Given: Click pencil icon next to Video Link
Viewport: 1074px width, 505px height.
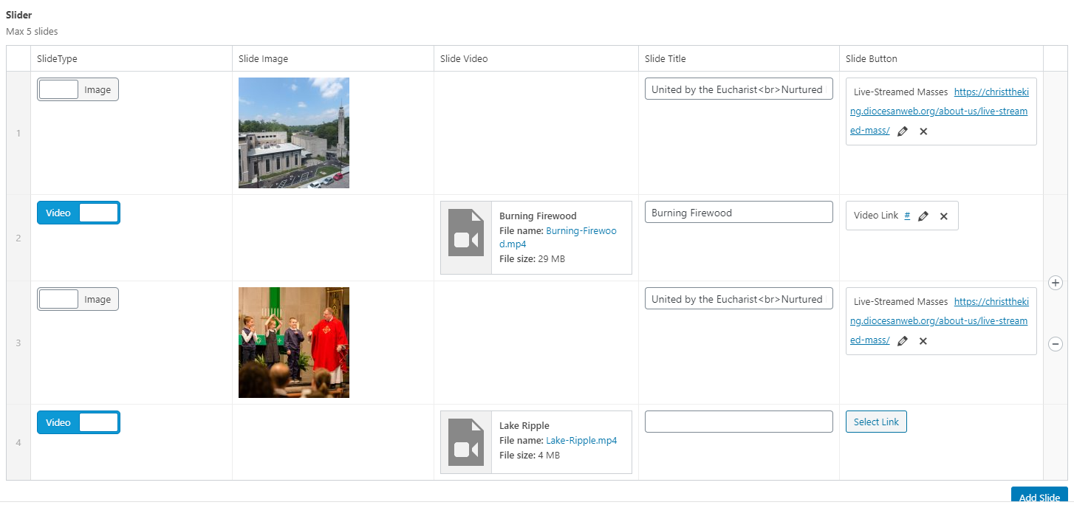Looking at the screenshot, I should point(923,216).
